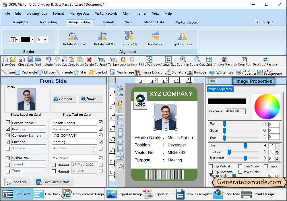Increase the Brightness value spinner

pos(277,157)
